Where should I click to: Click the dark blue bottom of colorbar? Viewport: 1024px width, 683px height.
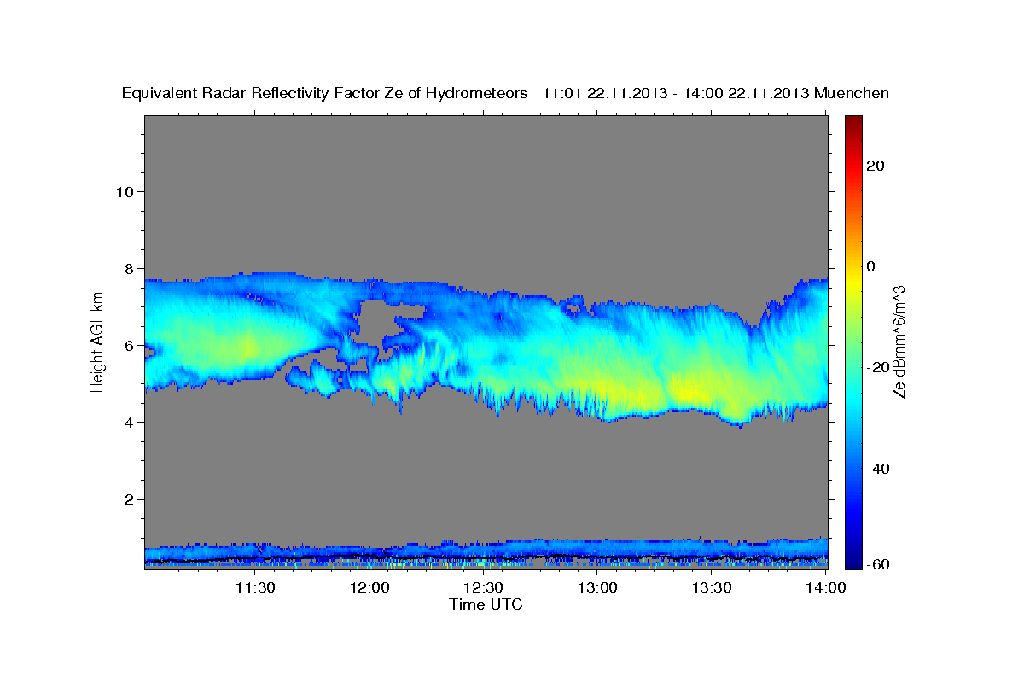pyautogui.click(x=853, y=559)
